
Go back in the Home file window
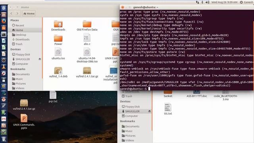[12, 14]
